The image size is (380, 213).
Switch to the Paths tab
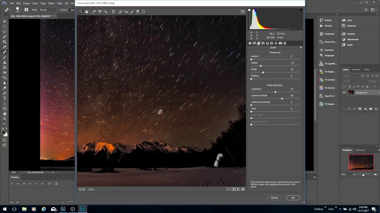pos(367,70)
